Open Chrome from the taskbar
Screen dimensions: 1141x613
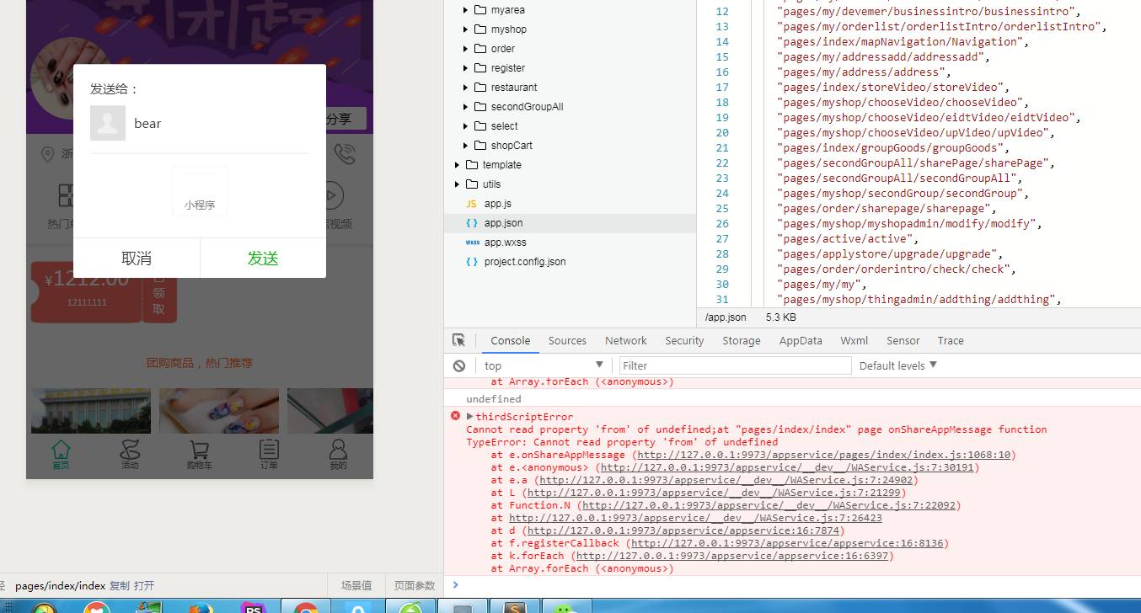[306, 608]
